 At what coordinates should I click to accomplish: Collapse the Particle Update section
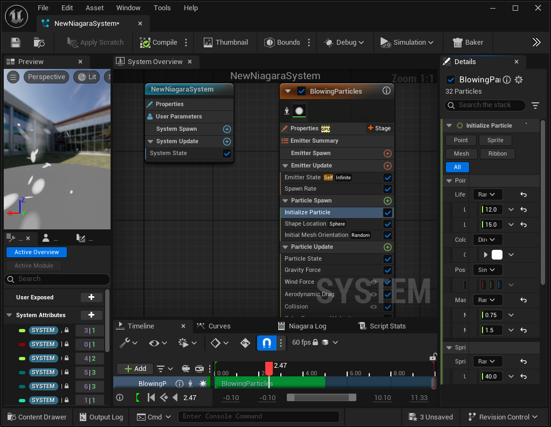pos(285,247)
